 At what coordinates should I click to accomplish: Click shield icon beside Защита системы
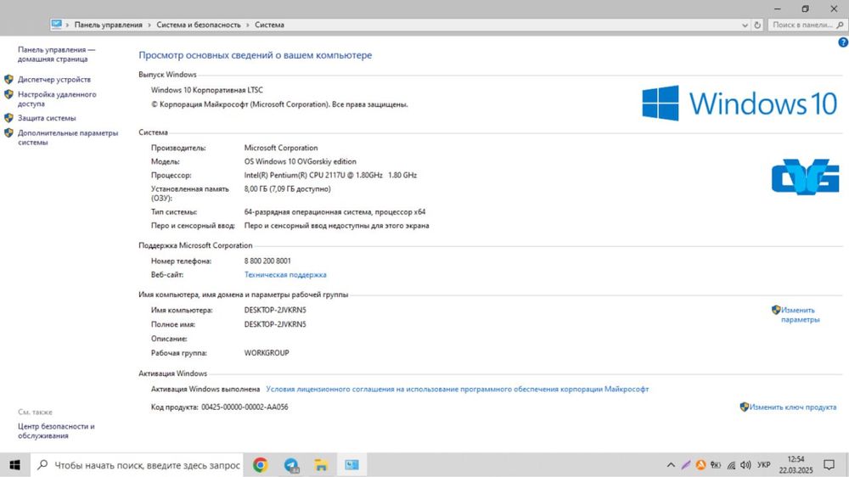point(8,118)
